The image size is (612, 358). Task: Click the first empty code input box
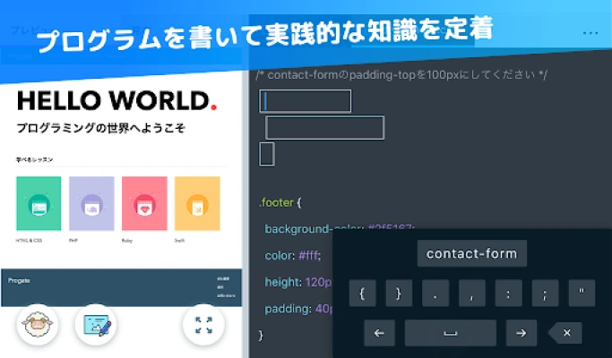306,101
